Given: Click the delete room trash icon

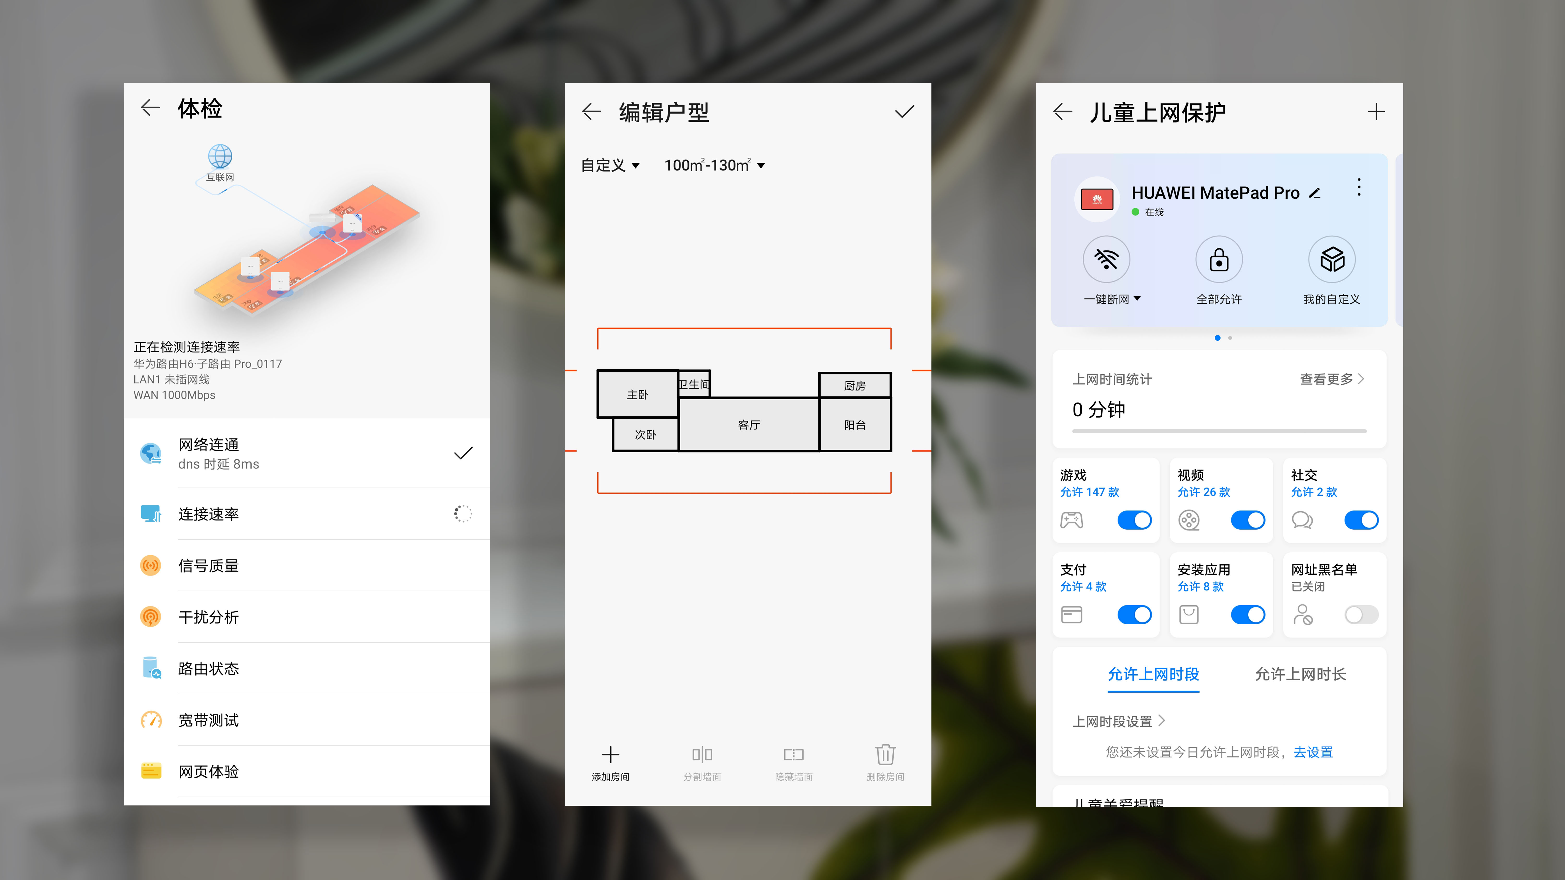Looking at the screenshot, I should (885, 755).
